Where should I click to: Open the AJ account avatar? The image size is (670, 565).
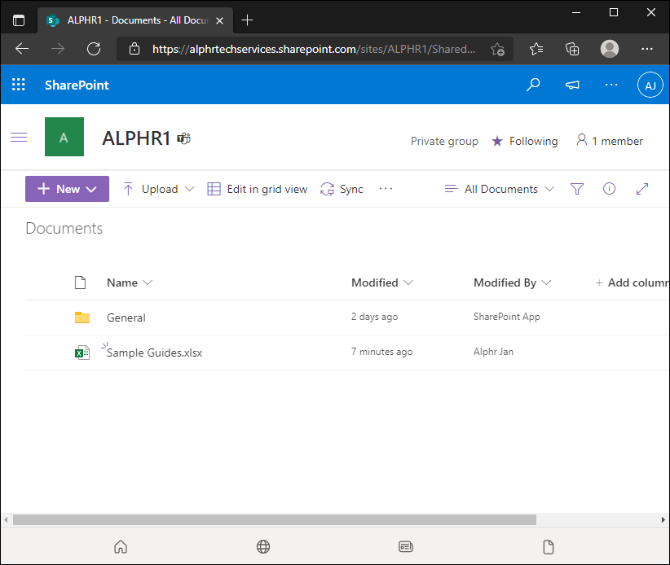click(650, 85)
